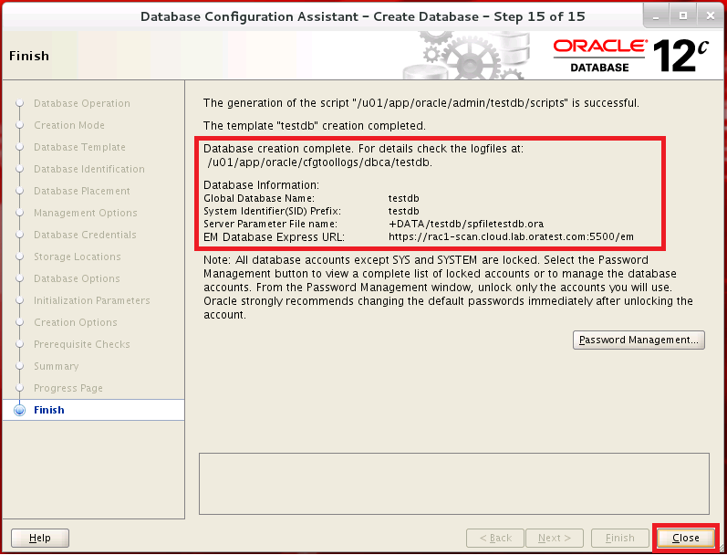Select the Database Credentials step
Viewport: 727px width, 555px height.
click(85, 235)
